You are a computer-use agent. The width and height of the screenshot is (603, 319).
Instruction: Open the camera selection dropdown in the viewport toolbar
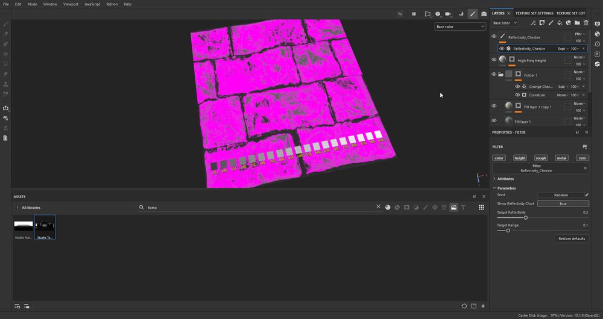(x=449, y=14)
